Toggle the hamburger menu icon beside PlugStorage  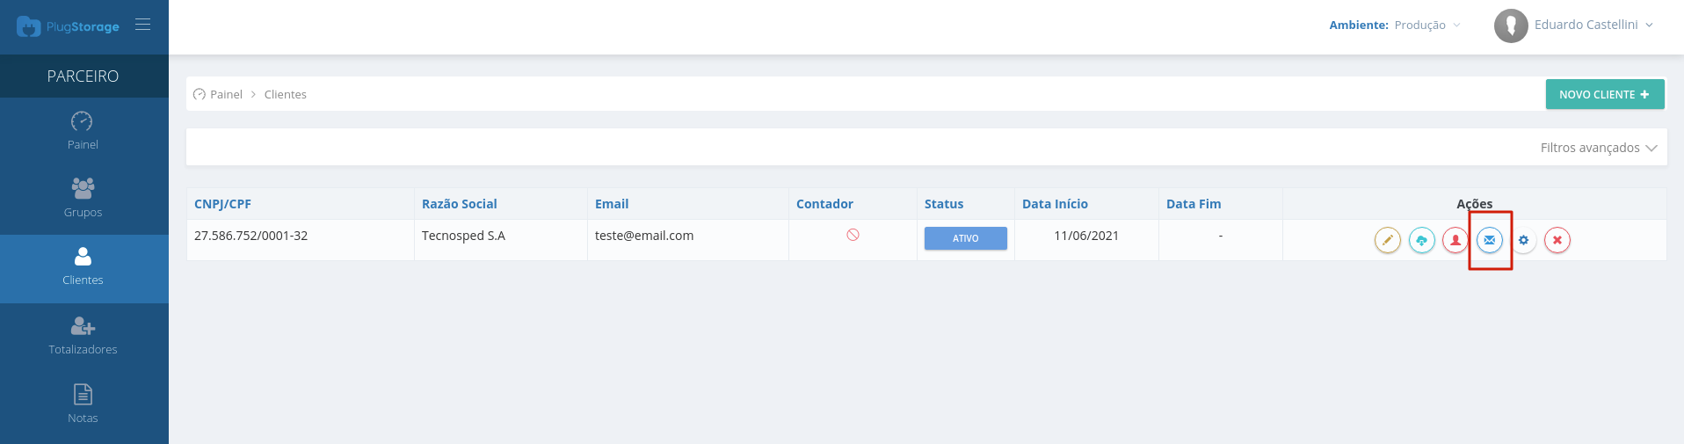click(142, 25)
